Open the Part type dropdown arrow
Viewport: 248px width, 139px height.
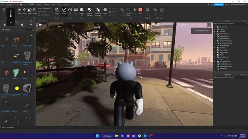click(70, 15)
